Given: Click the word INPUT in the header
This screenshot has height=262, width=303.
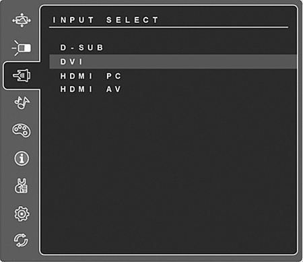Looking at the screenshot, I should pyautogui.click(x=73, y=20).
